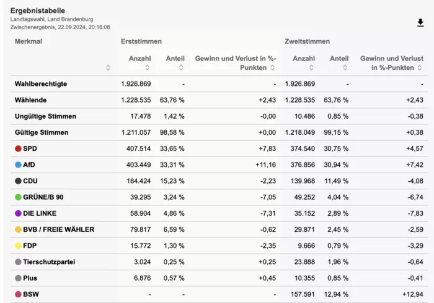The height and width of the screenshot is (303, 434).
Task: Select the Gültige Stimmen row label
Action: pyautogui.click(x=42, y=132)
